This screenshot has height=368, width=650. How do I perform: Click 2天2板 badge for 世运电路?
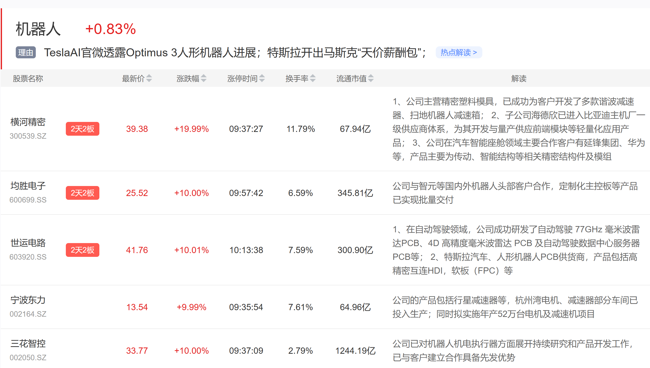(x=83, y=250)
